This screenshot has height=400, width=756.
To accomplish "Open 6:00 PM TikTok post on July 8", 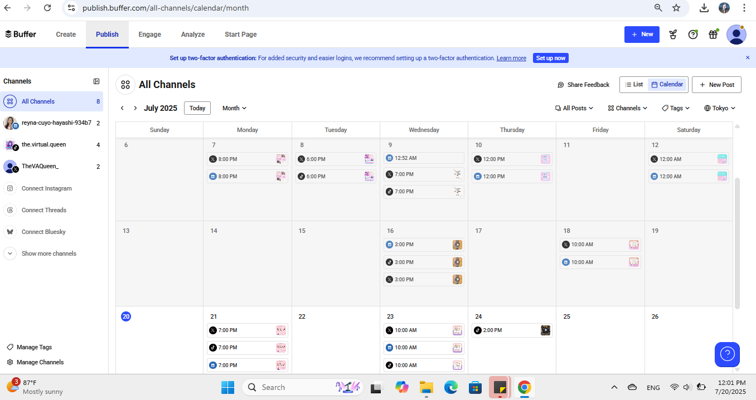I will 336,177.
